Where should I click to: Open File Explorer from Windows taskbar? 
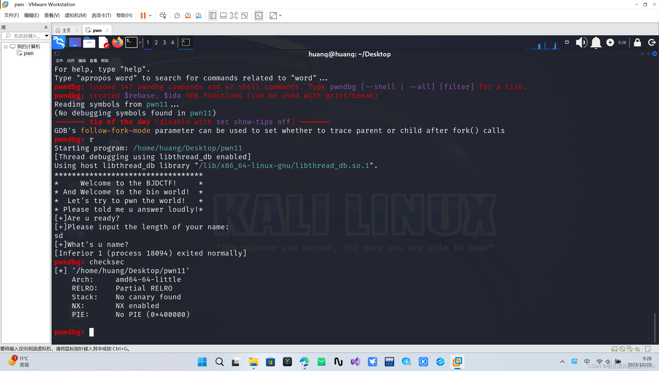[253, 362]
